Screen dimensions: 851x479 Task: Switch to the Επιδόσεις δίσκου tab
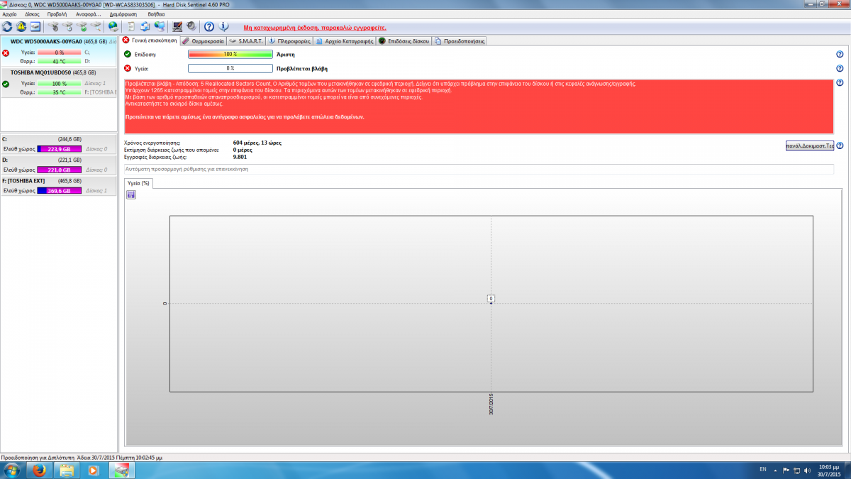tap(404, 41)
